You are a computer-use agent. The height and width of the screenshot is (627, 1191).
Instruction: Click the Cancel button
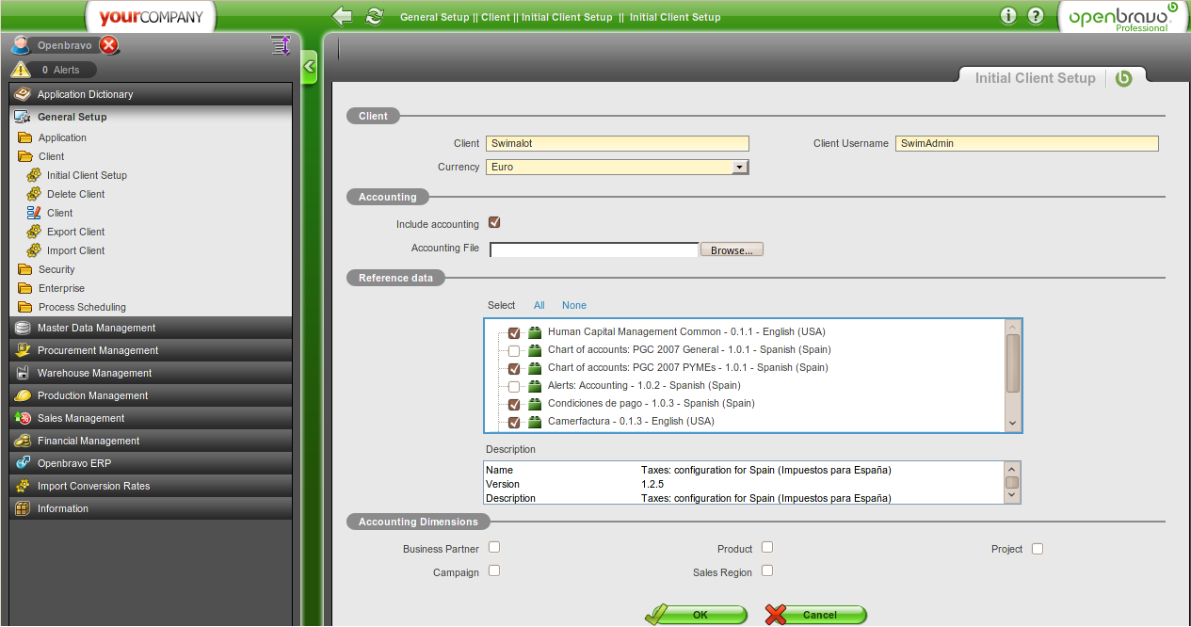click(815, 615)
